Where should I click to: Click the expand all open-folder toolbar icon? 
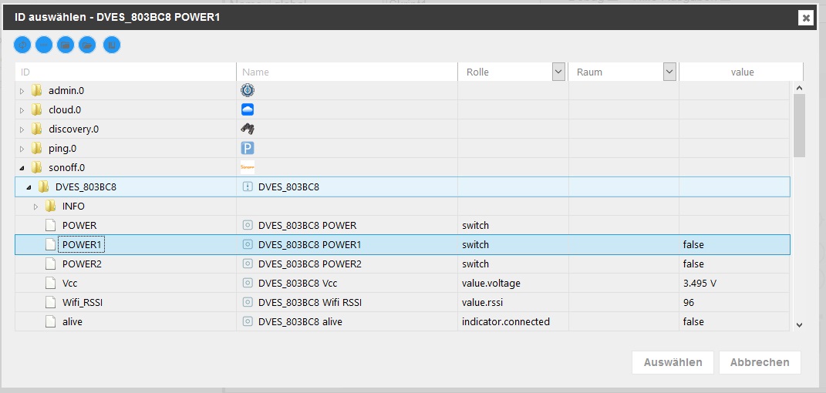pos(87,45)
